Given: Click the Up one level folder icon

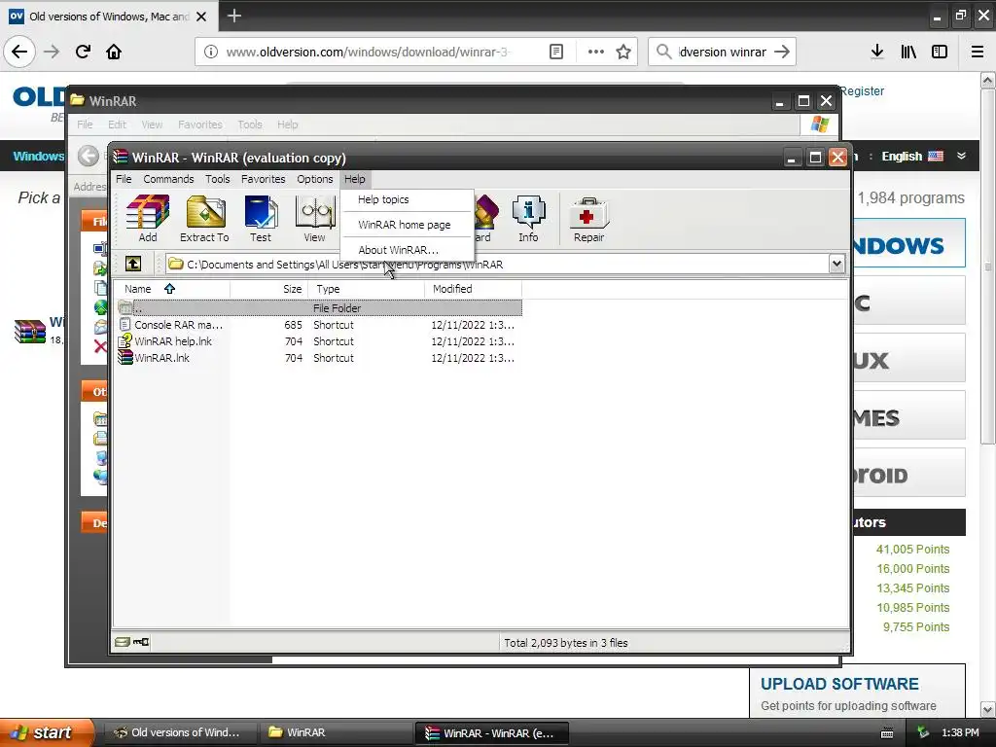Looking at the screenshot, I should coord(132,264).
